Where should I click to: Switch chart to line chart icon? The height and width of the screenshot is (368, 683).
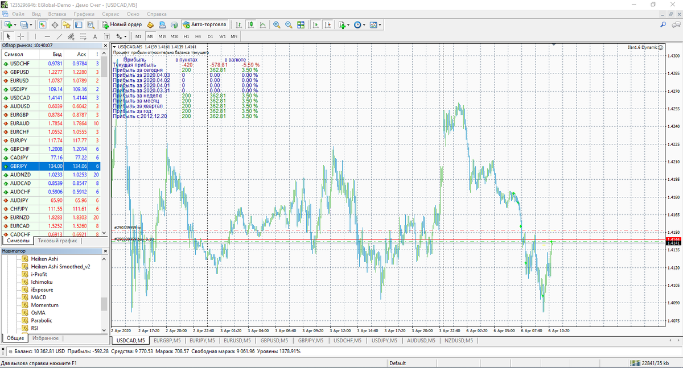click(262, 24)
